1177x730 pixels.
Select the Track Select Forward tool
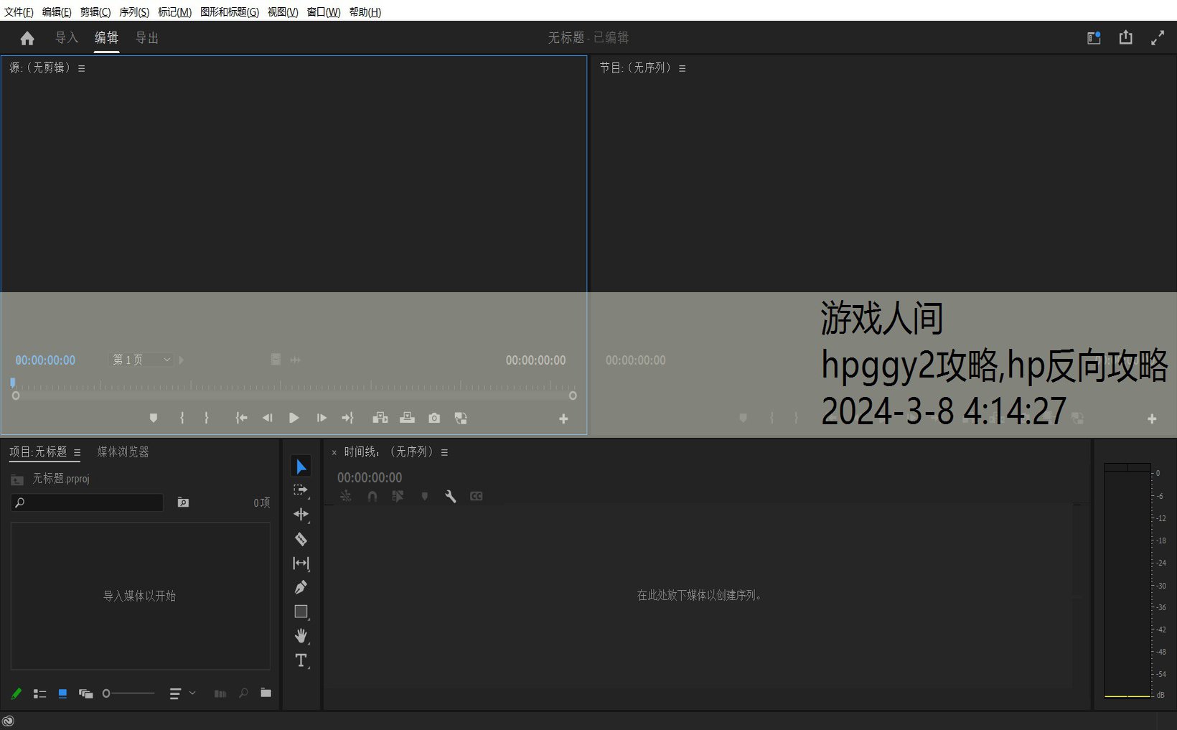click(x=301, y=490)
